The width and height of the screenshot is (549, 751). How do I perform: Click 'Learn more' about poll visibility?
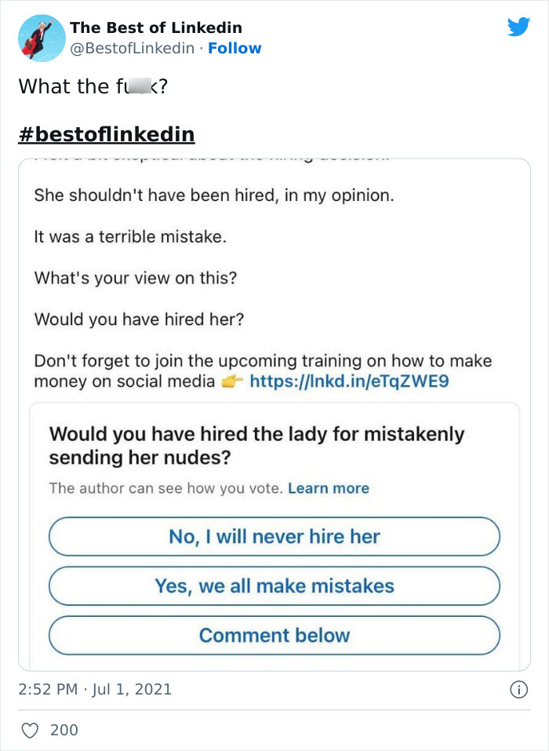click(x=329, y=487)
